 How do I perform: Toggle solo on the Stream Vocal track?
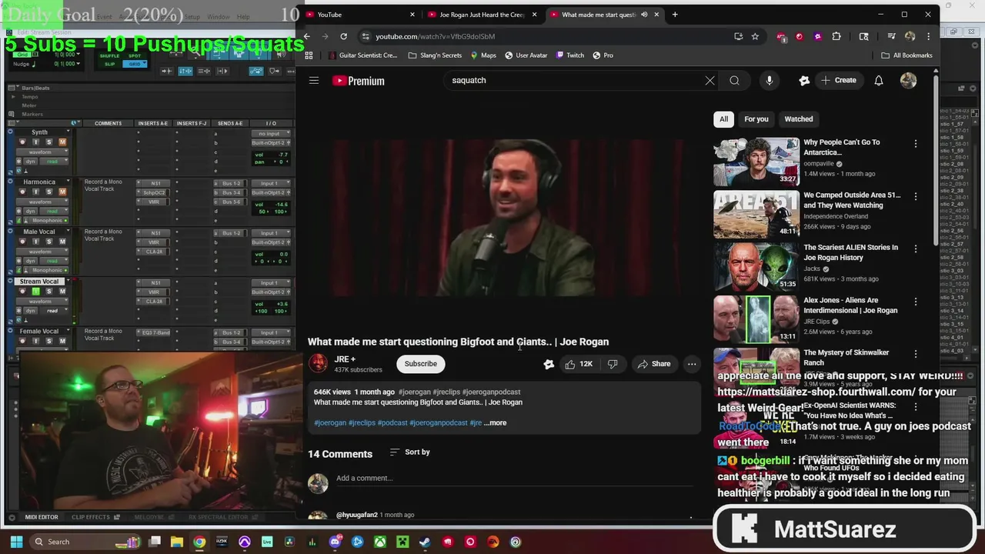[x=48, y=292]
